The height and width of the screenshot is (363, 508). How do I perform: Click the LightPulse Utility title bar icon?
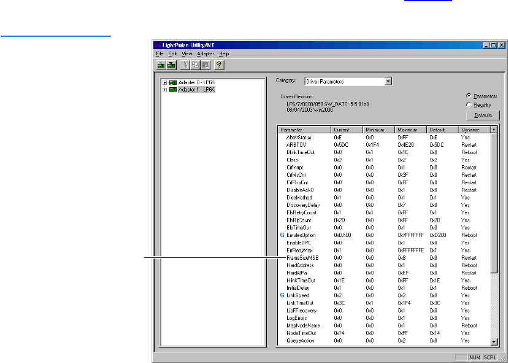click(x=158, y=45)
